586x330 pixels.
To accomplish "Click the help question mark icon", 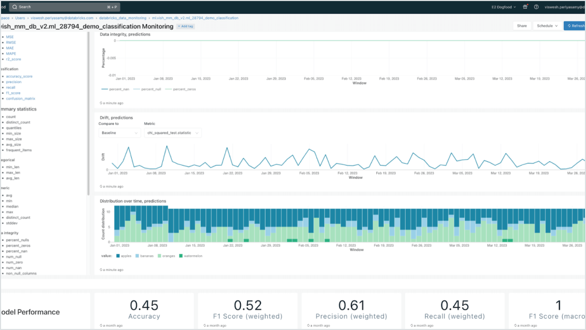I will 536,7.
